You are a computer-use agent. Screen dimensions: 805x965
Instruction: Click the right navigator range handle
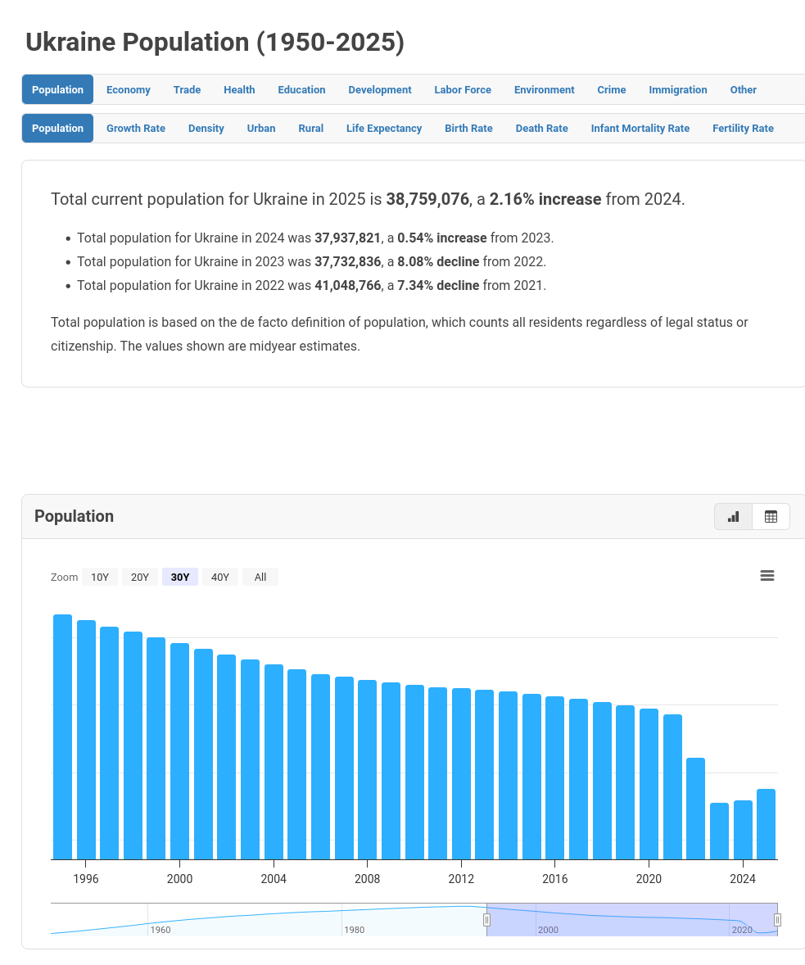pyautogui.click(x=777, y=920)
